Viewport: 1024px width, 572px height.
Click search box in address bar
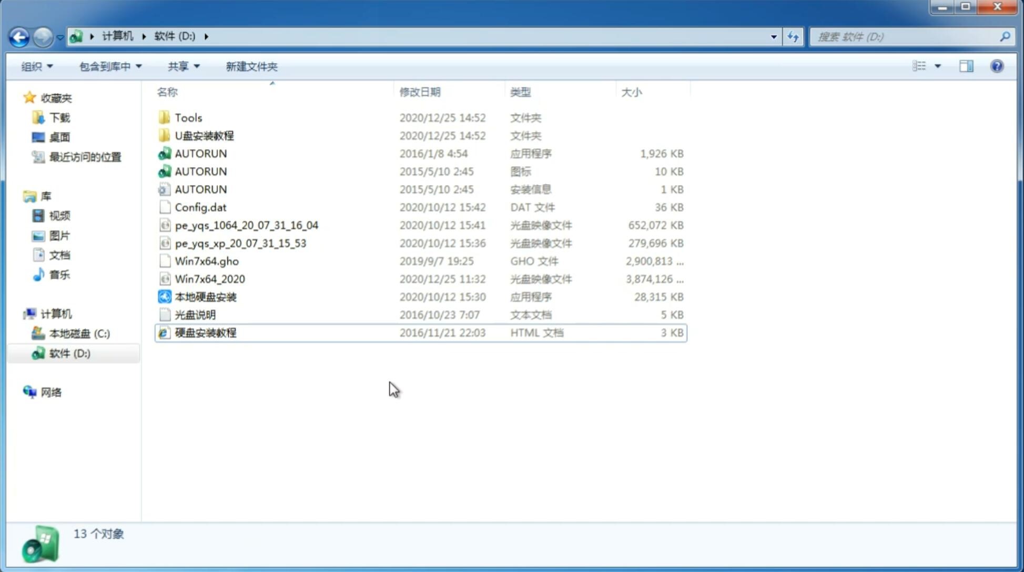pyautogui.click(x=907, y=37)
